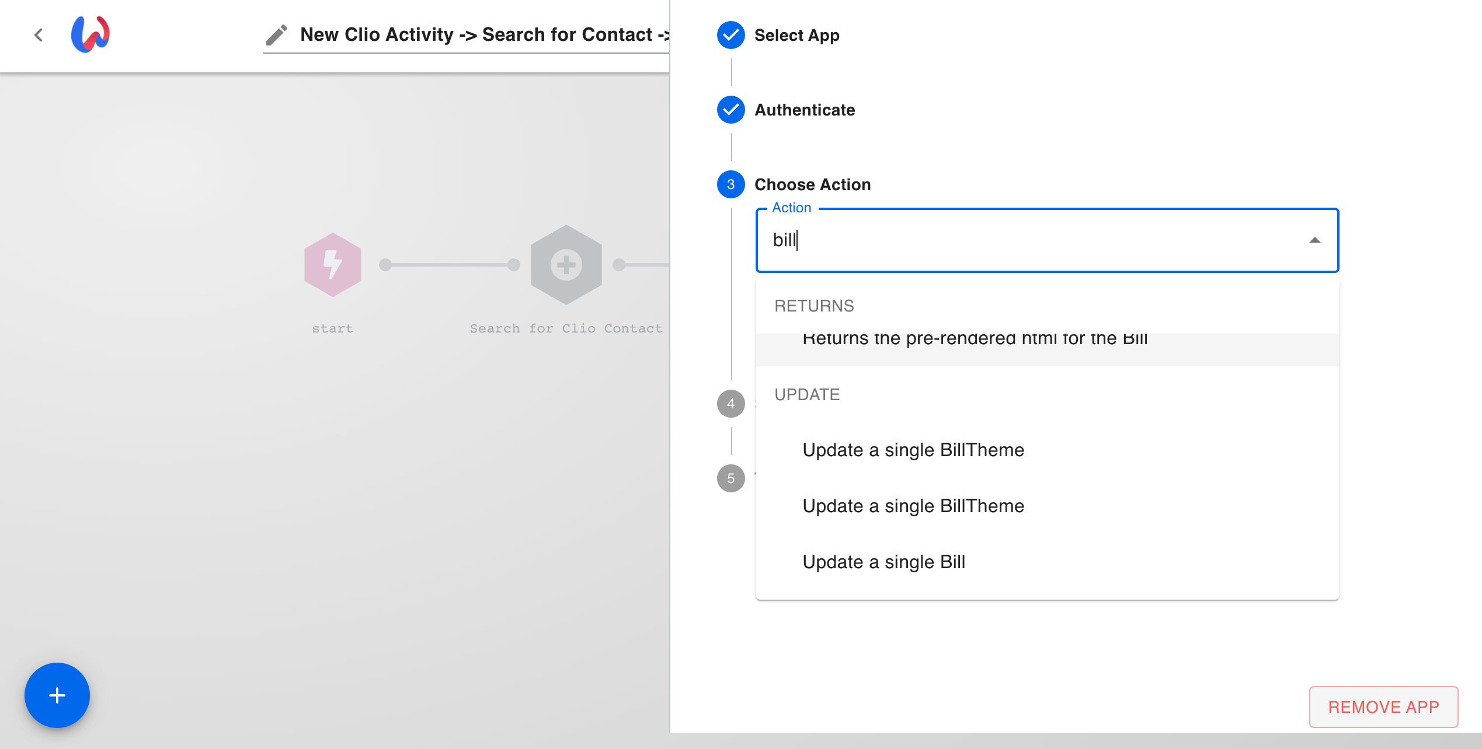Image resolution: width=1482 pixels, height=749 pixels.
Task: Jump to step 5 circle
Action: coord(730,478)
